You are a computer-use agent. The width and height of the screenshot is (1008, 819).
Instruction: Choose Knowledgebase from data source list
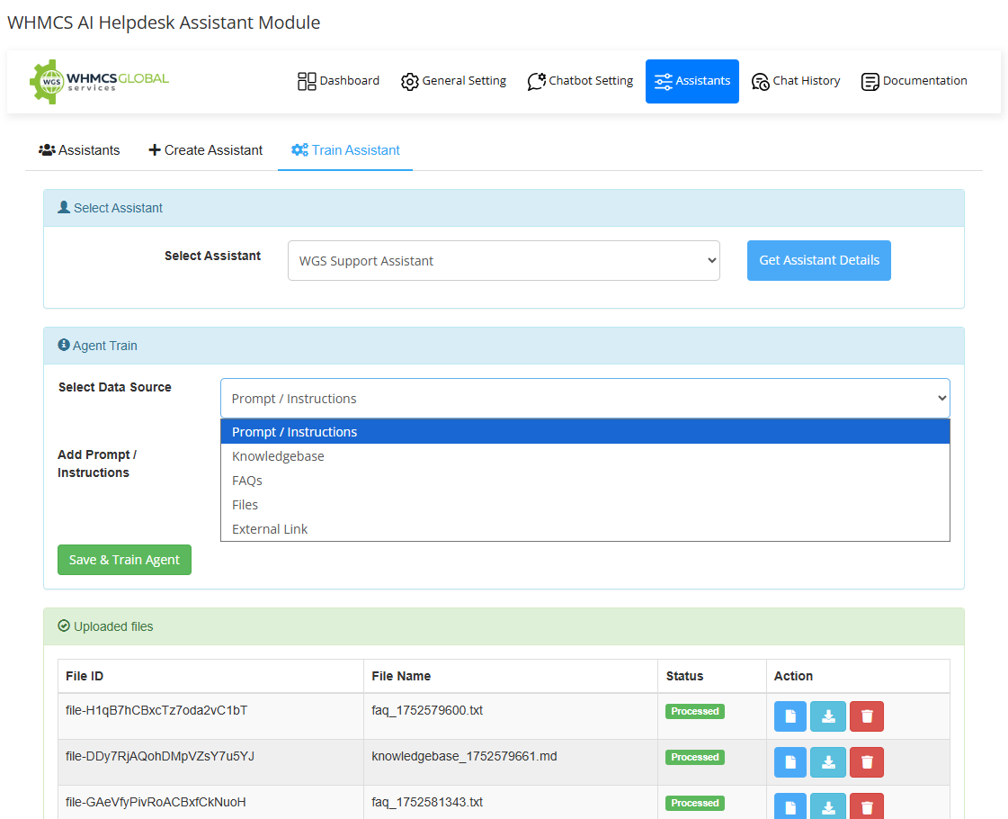pyautogui.click(x=278, y=456)
